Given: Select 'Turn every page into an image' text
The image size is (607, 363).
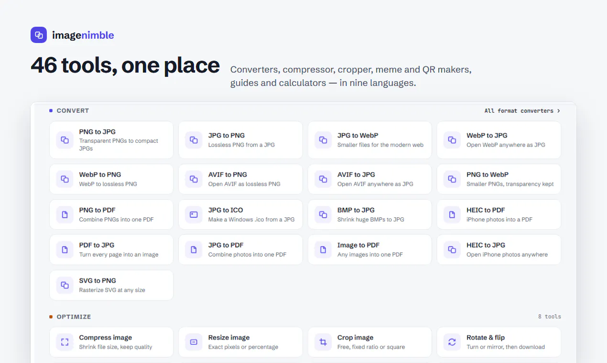Looking at the screenshot, I should (119, 255).
